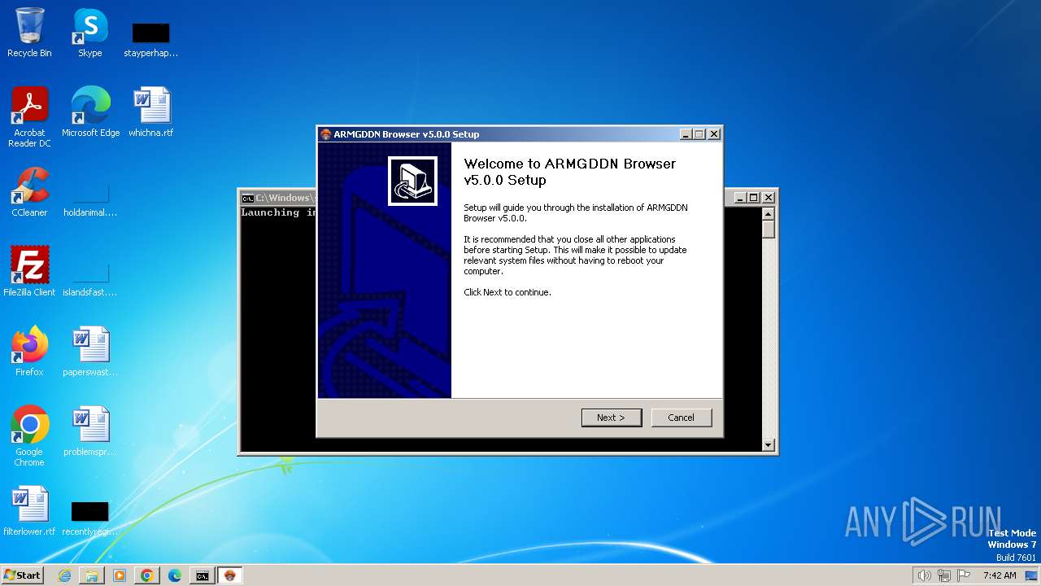Click Show desktop button in taskbar corner
This screenshot has height=586, width=1041.
(x=1032, y=575)
